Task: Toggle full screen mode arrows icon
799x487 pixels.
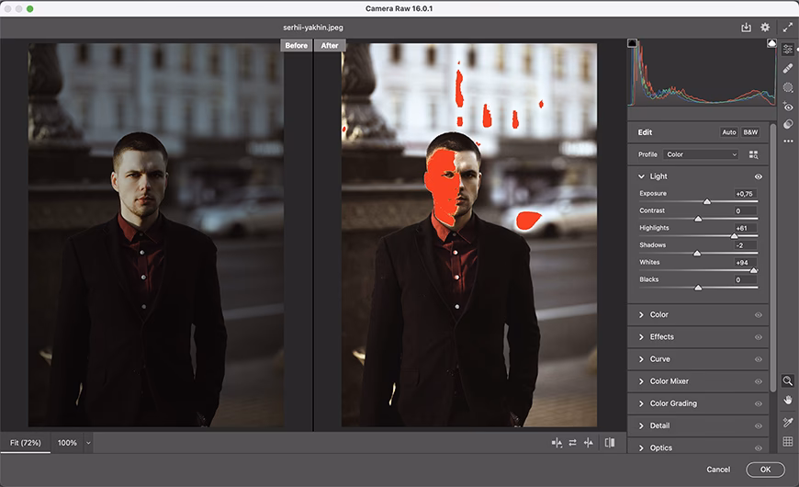Action: [x=787, y=28]
